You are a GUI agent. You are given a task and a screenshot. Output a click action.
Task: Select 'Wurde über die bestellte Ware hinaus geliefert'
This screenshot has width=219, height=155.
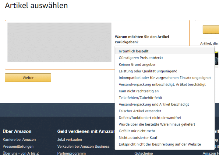[x=157, y=124]
